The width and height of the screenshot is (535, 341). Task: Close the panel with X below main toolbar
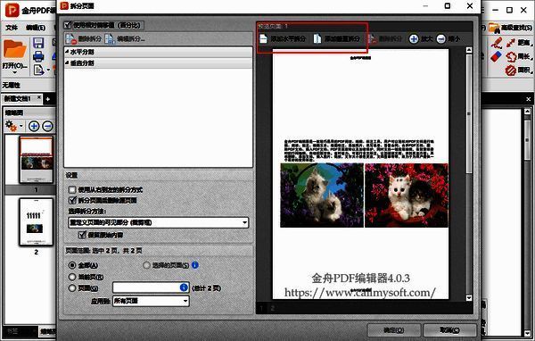[528, 99]
